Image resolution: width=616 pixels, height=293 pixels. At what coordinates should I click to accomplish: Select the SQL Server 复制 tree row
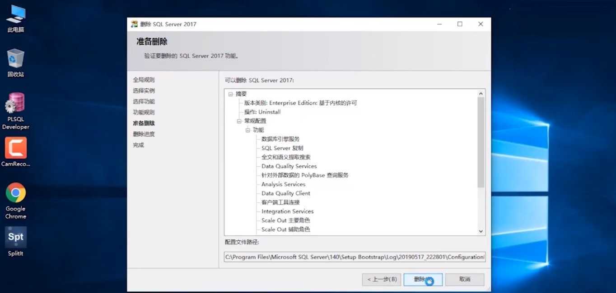tap(282, 148)
